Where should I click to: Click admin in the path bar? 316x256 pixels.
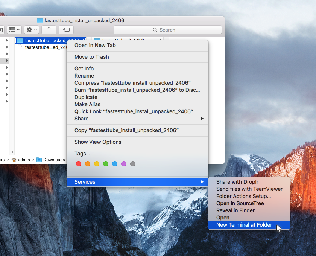24,160
